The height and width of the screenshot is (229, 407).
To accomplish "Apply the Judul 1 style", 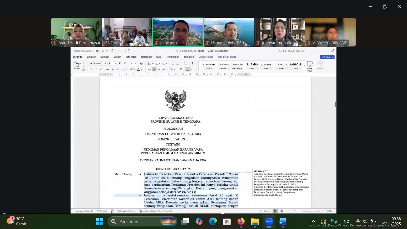I will tap(252, 66).
